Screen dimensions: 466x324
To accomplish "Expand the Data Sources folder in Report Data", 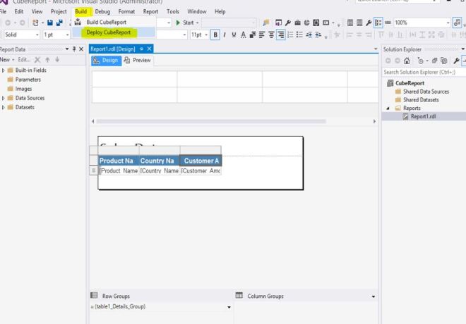I will click(x=4, y=98).
